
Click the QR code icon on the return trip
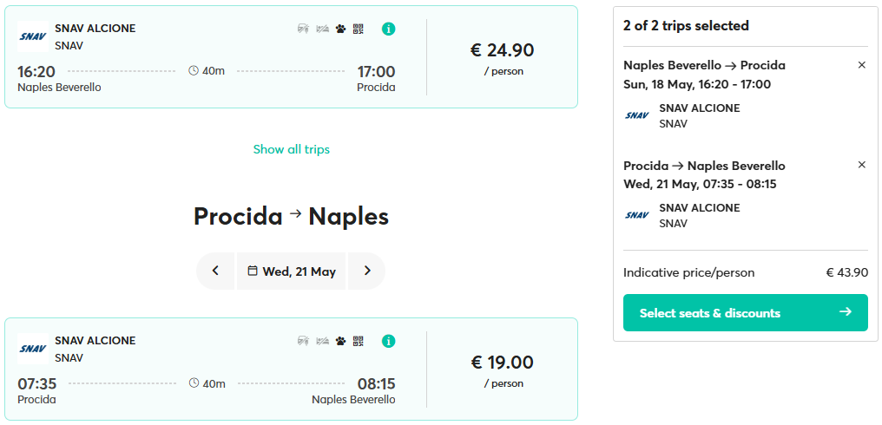(x=359, y=341)
